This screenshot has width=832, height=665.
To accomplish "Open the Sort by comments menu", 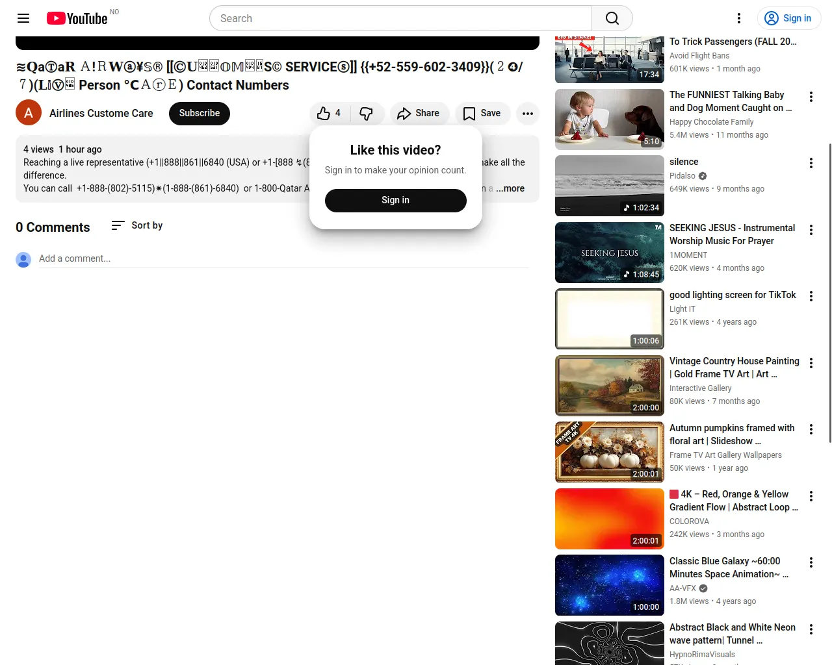I will click(x=137, y=225).
